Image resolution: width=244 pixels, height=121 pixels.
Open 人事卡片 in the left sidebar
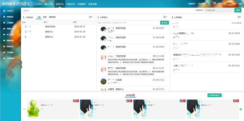10,11
